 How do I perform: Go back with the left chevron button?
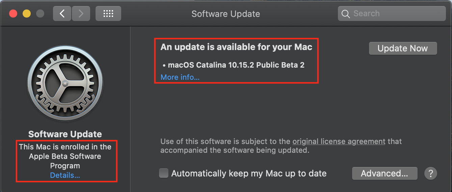[62, 14]
